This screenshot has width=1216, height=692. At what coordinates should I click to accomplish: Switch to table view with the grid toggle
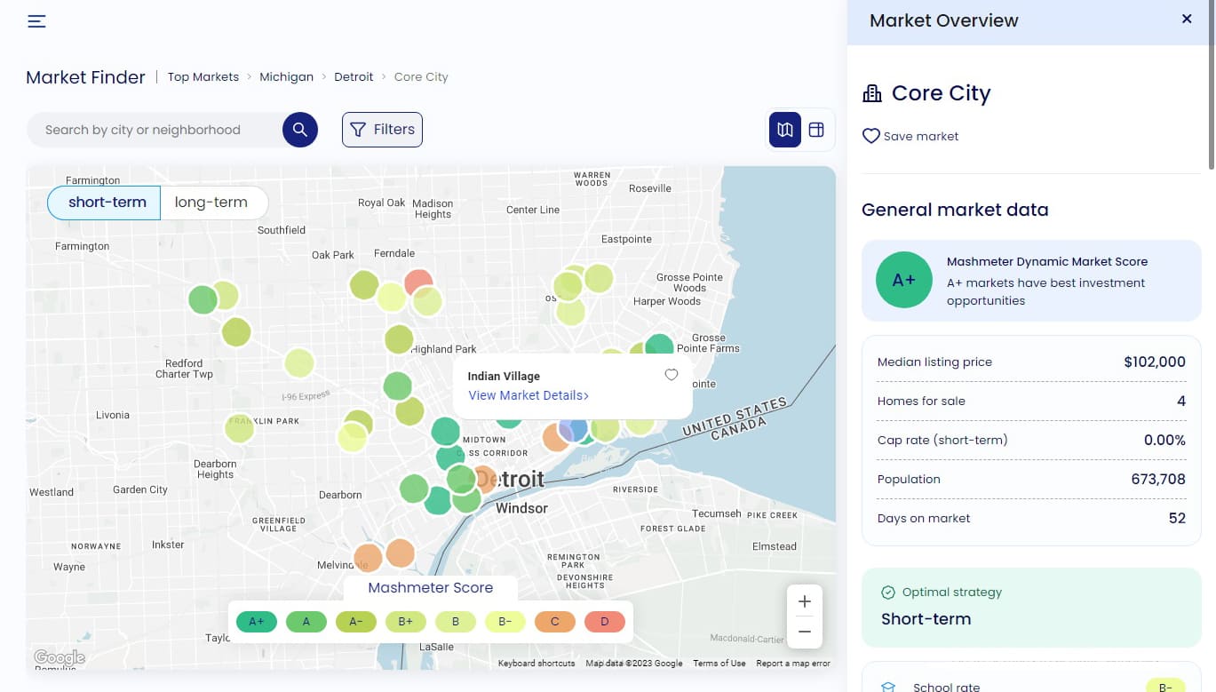815,129
